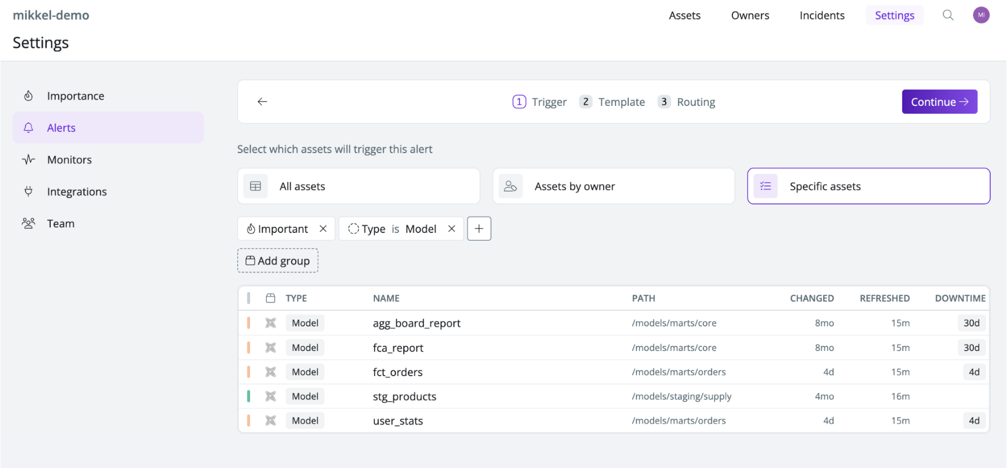
Task: Click the Continue button
Action: pyautogui.click(x=940, y=101)
